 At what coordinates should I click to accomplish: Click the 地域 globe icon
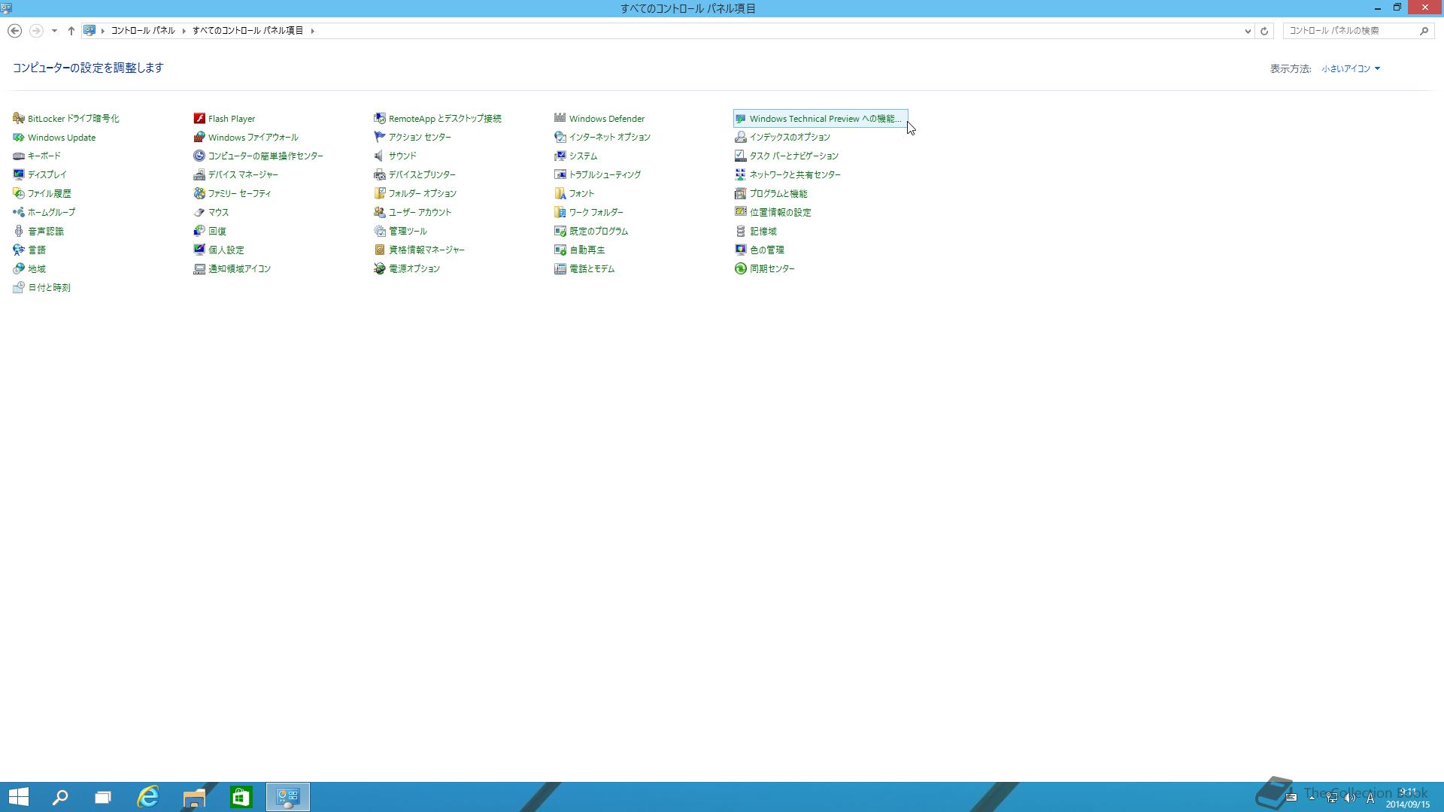coord(19,268)
